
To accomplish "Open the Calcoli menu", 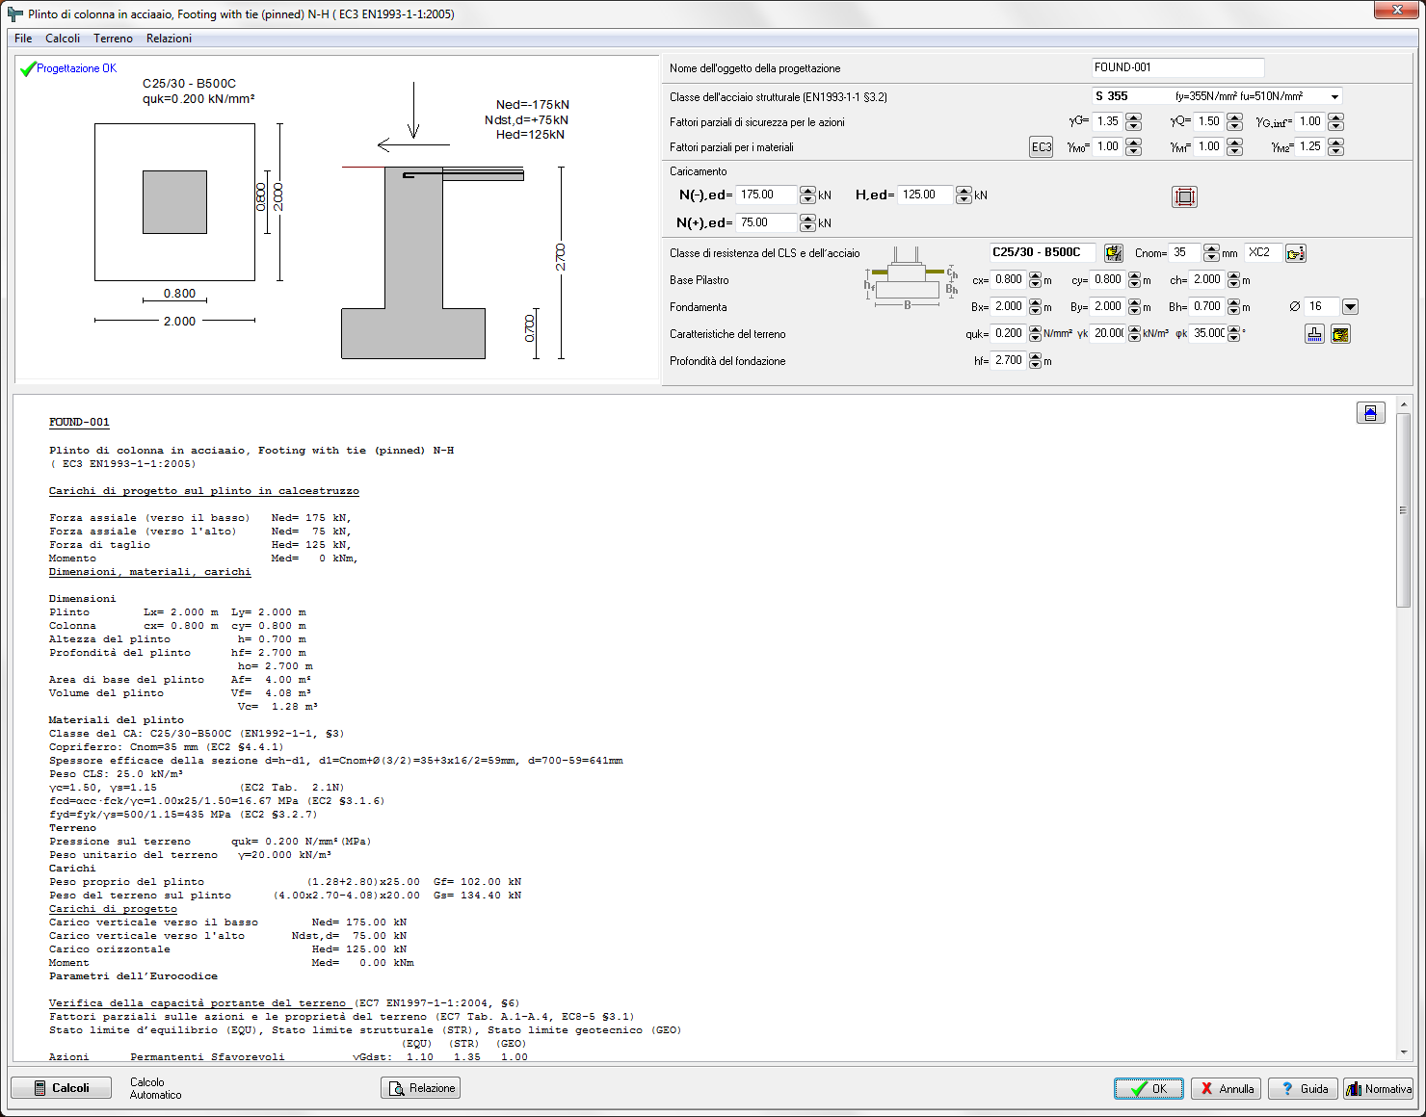I will point(63,39).
